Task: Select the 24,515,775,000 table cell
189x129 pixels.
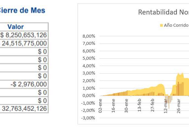Action: (x=24, y=43)
